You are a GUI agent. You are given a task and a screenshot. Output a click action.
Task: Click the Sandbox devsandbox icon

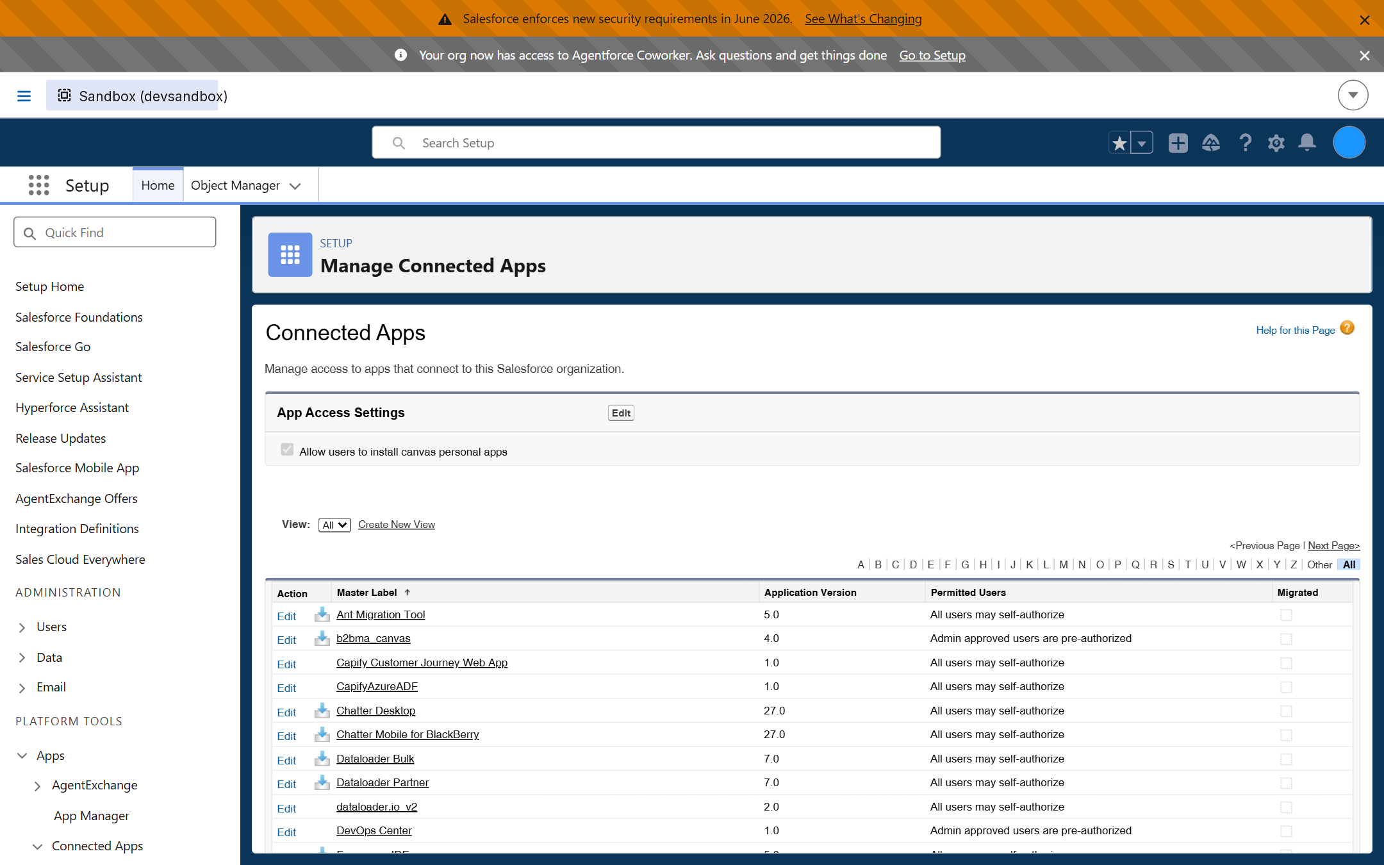click(x=64, y=95)
